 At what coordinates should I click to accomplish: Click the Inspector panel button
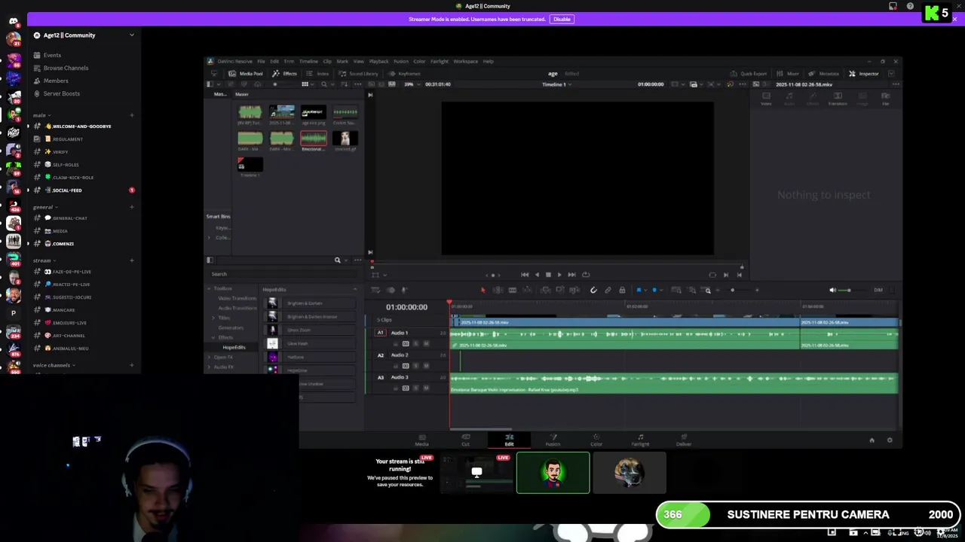[x=864, y=74]
